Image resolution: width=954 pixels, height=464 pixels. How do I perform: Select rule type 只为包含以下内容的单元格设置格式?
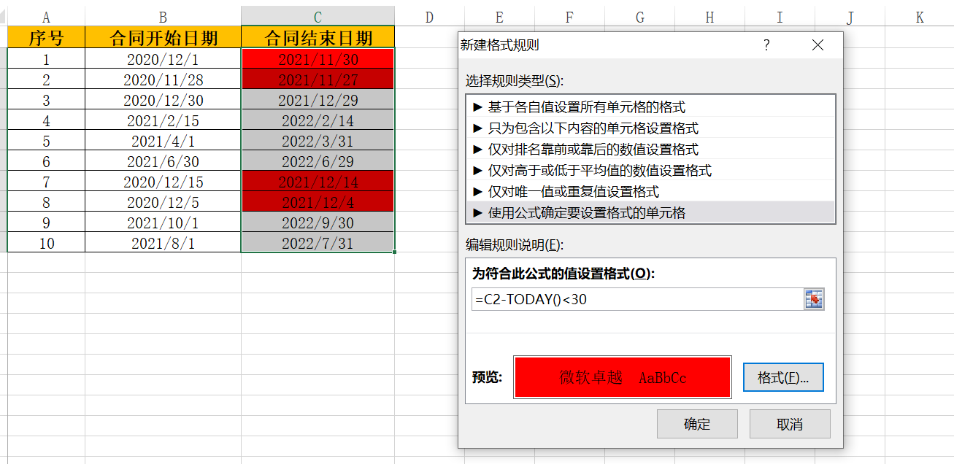650,128
